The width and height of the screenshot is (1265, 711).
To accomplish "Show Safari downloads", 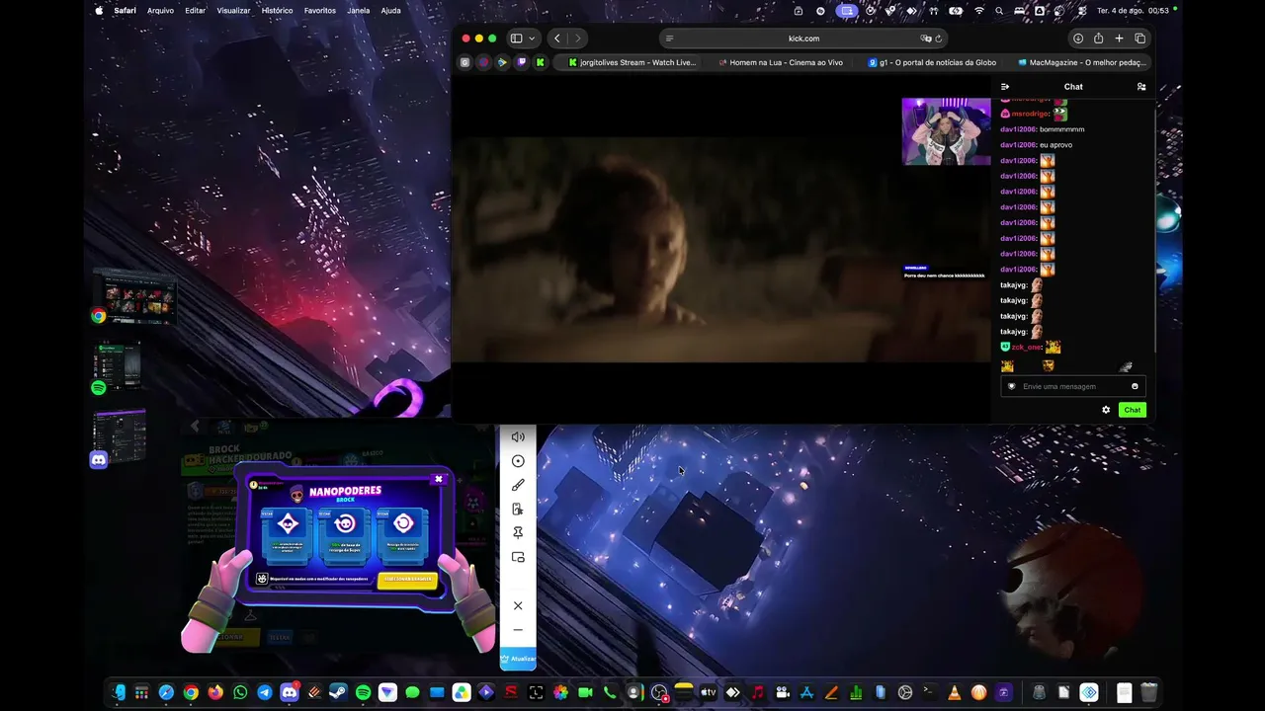I will tap(1078, 39).
